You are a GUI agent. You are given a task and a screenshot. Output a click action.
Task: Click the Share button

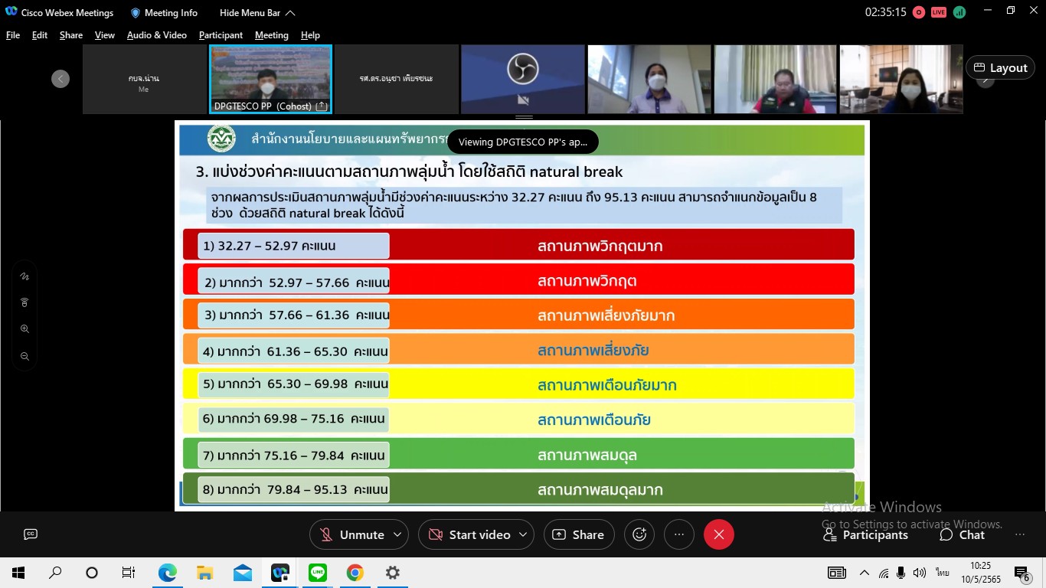coord(578,534)
